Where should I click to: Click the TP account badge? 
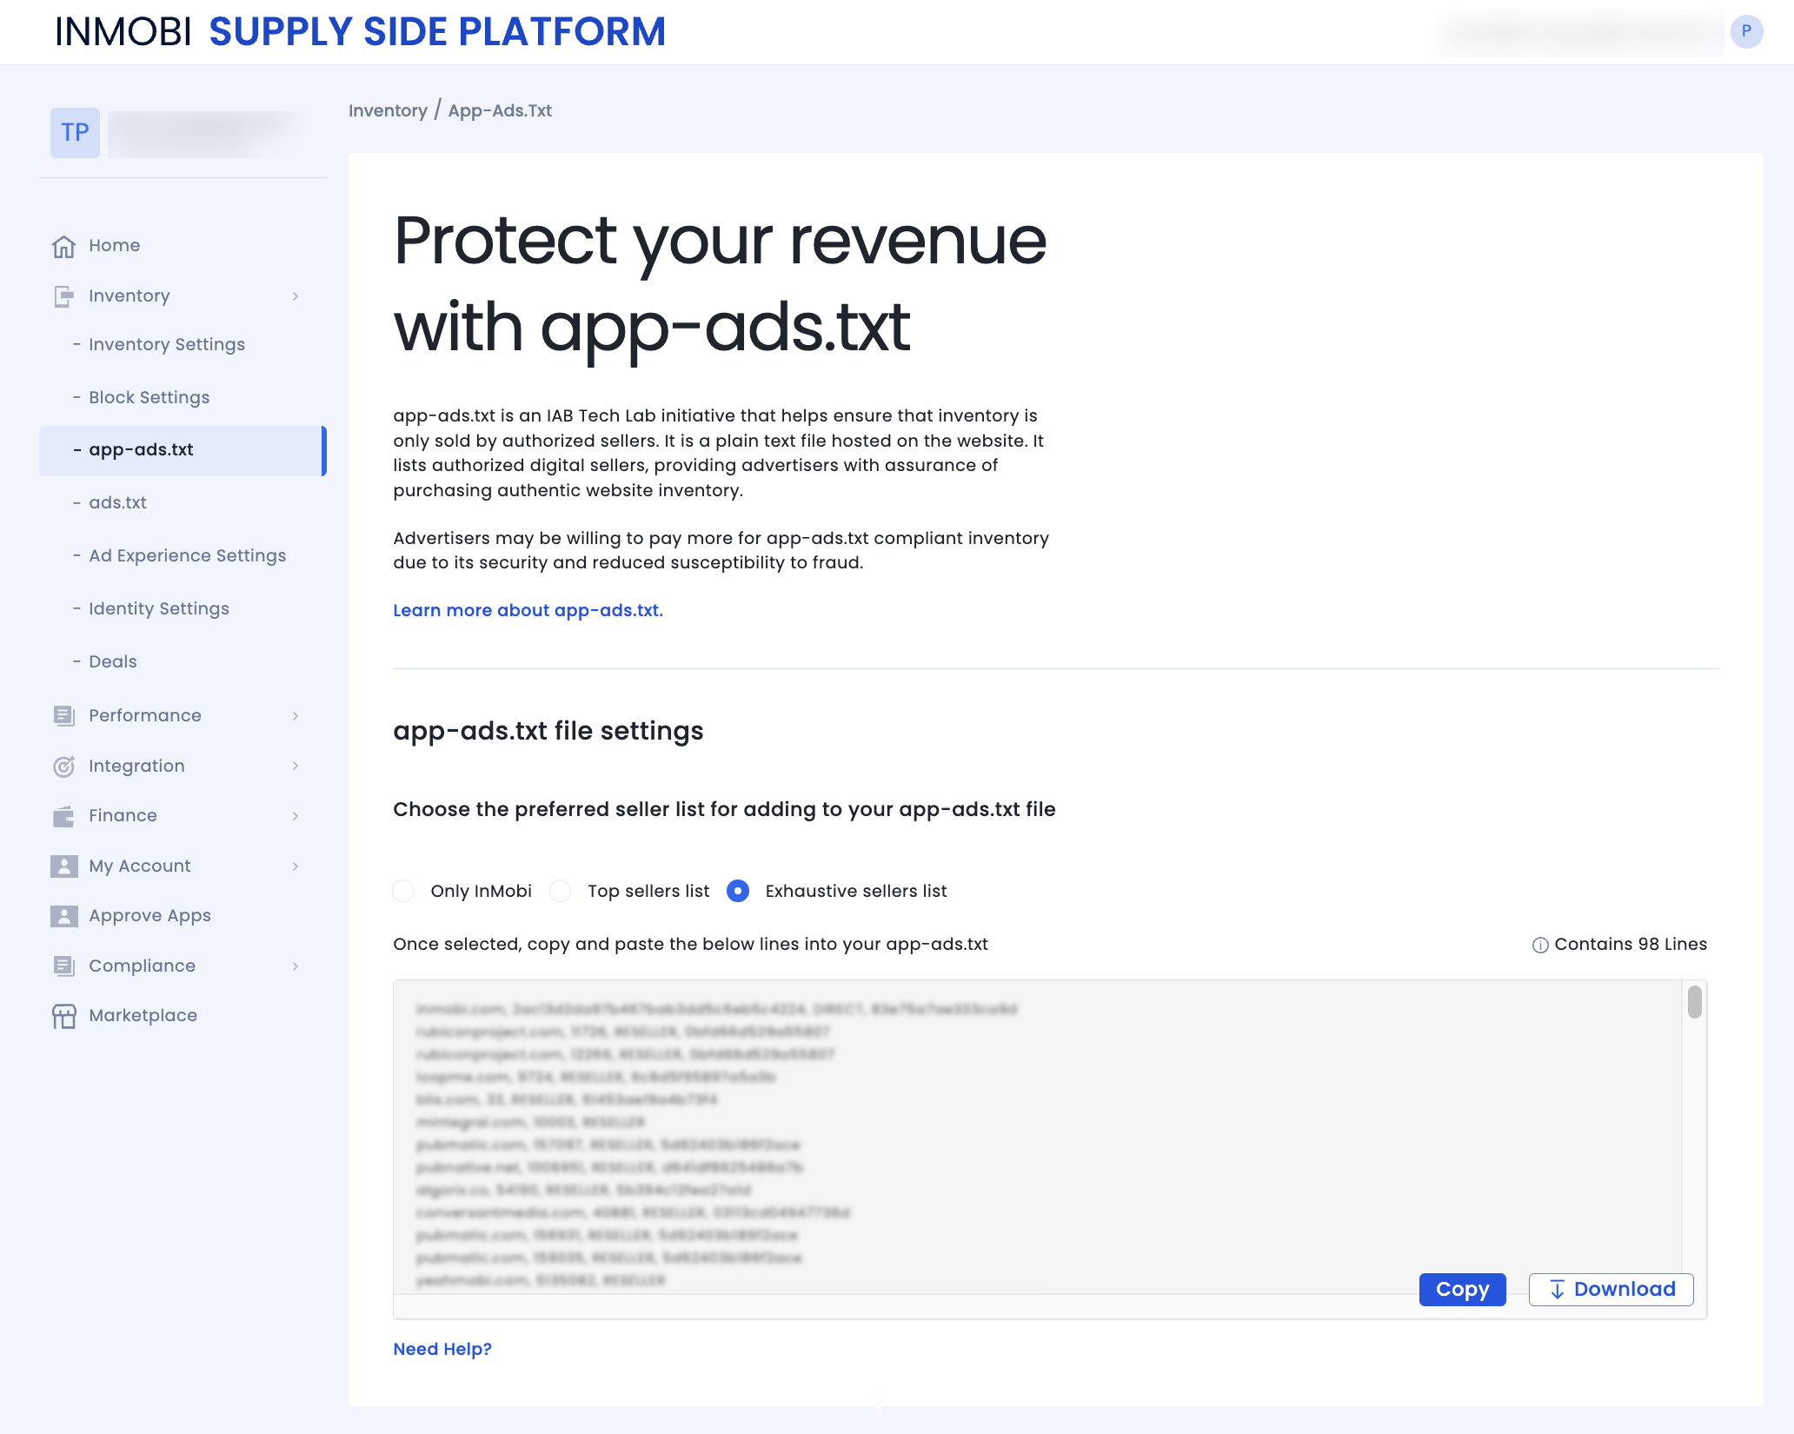[x=75, y=133]
